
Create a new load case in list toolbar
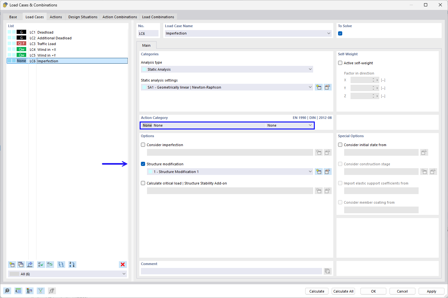[x=12, y=264]
